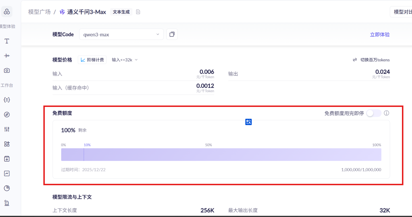Click the 通义千问 logo icon in breadcrumb
The width and height of the screenshot is (412, 217).
(x=62, y=12)
